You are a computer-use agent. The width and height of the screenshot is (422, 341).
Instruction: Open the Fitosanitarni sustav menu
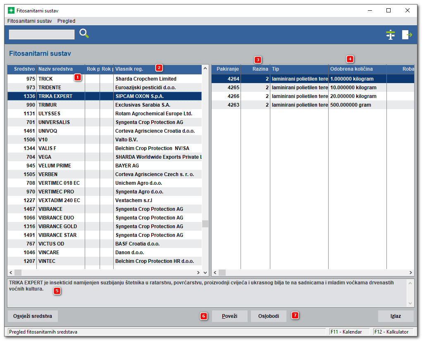click(x=30, y=21)
